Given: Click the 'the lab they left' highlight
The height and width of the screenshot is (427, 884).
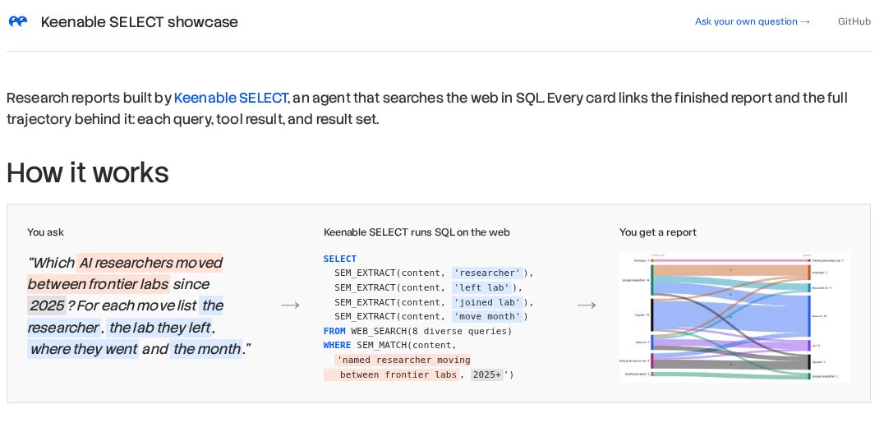Looking at the screenshot, I should (160, 328).
